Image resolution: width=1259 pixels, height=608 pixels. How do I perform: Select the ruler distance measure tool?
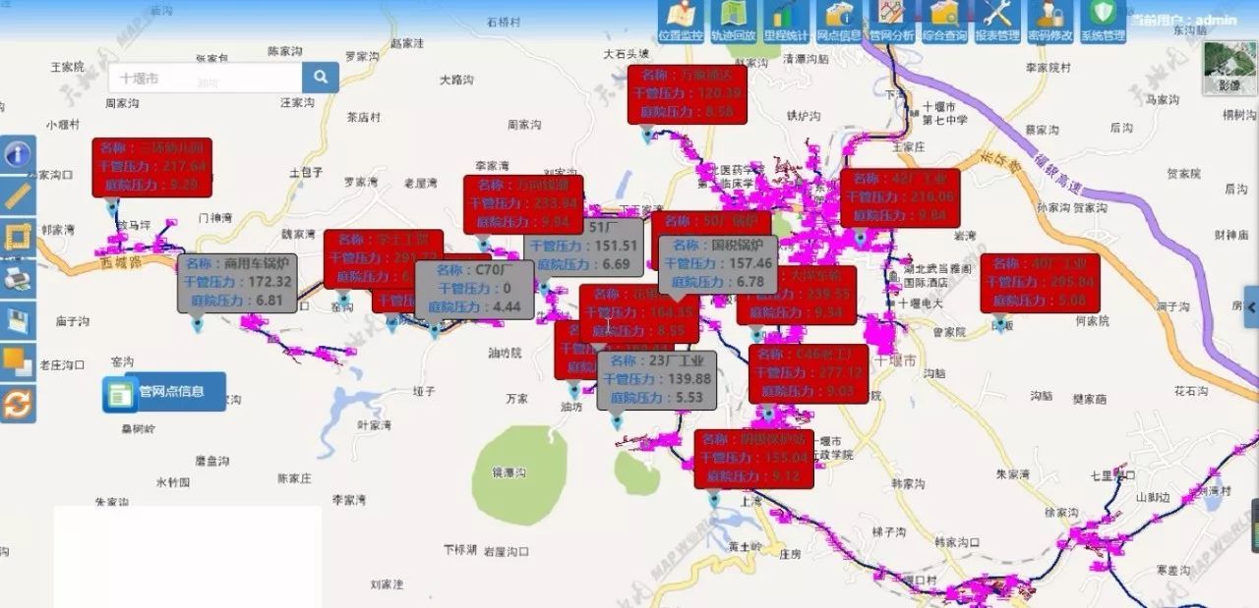18,195
